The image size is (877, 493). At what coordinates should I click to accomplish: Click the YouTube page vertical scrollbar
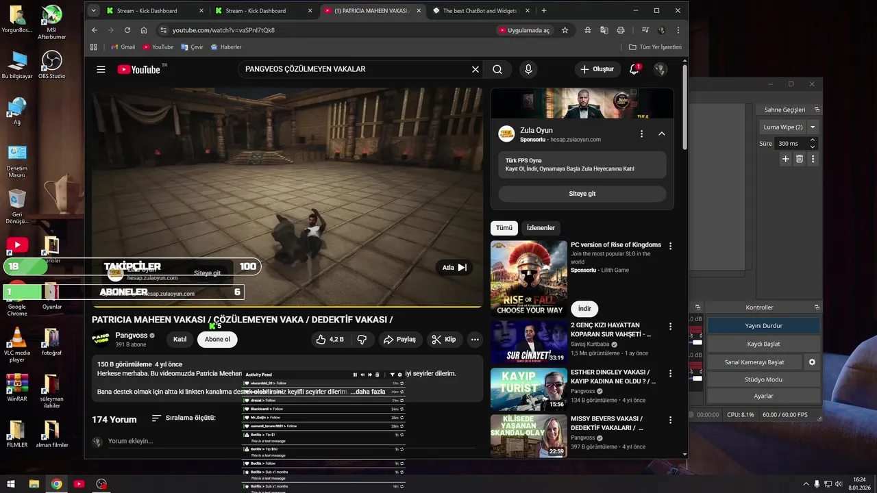coord(684,107)
